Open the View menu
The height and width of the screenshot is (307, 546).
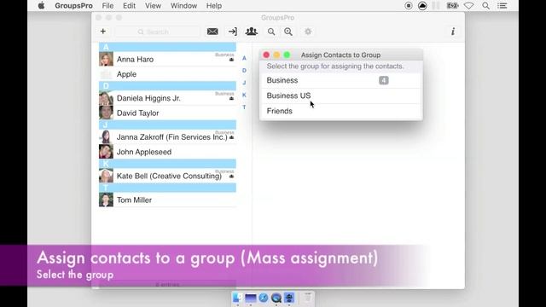pyautogui.click(x=153, y=6)
